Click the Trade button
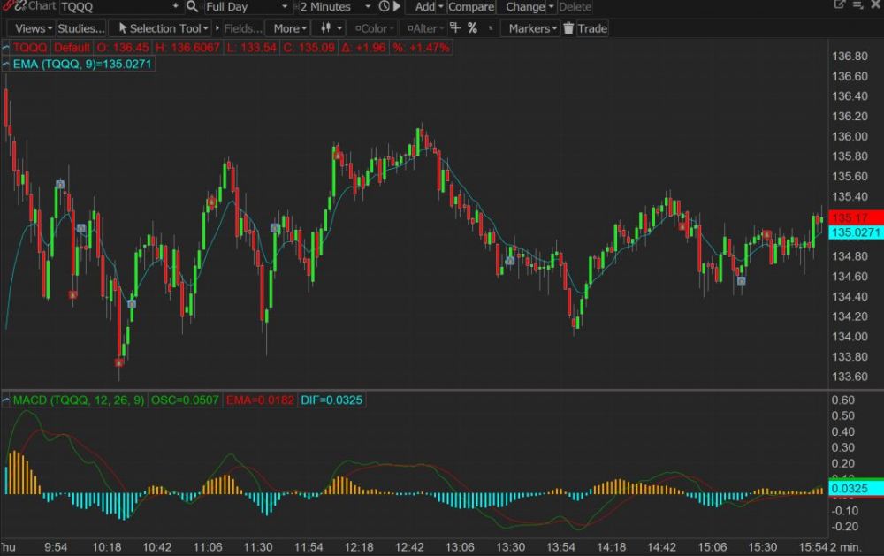 click(x=591, y=28)
